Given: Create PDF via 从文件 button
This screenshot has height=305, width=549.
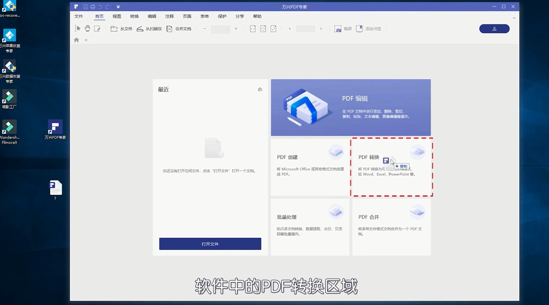Looking at the screenshot, I should (121, 29).
